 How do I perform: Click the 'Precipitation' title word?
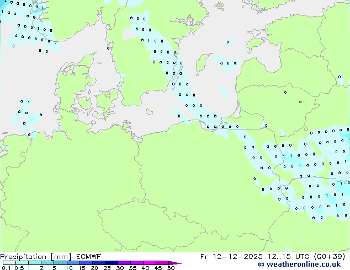click(x=23, y=257)
